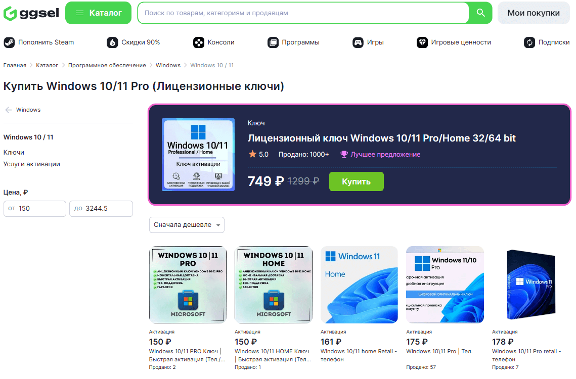Open Лицензионный ключ Windows 10/11 Pro/Home title
Viewport: 576px width, 379px height.
pos(382,138)
